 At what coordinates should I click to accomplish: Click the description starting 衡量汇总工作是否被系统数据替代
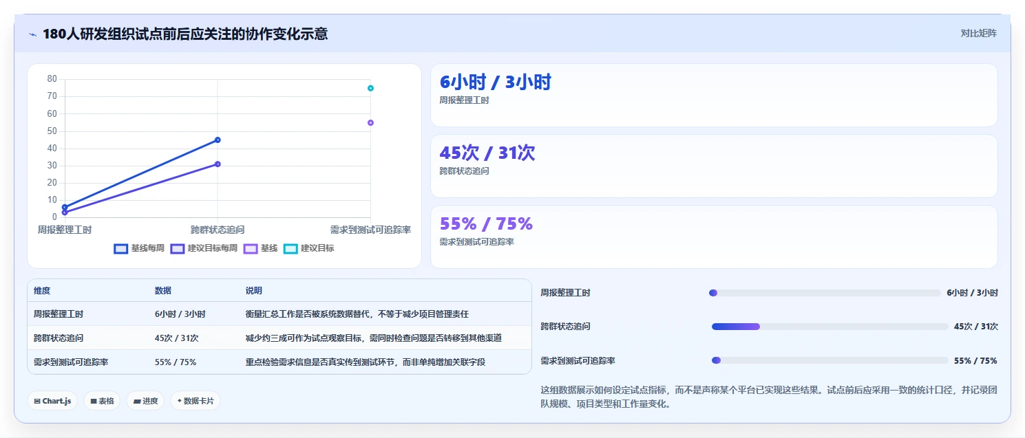click(x=357, y=314)
